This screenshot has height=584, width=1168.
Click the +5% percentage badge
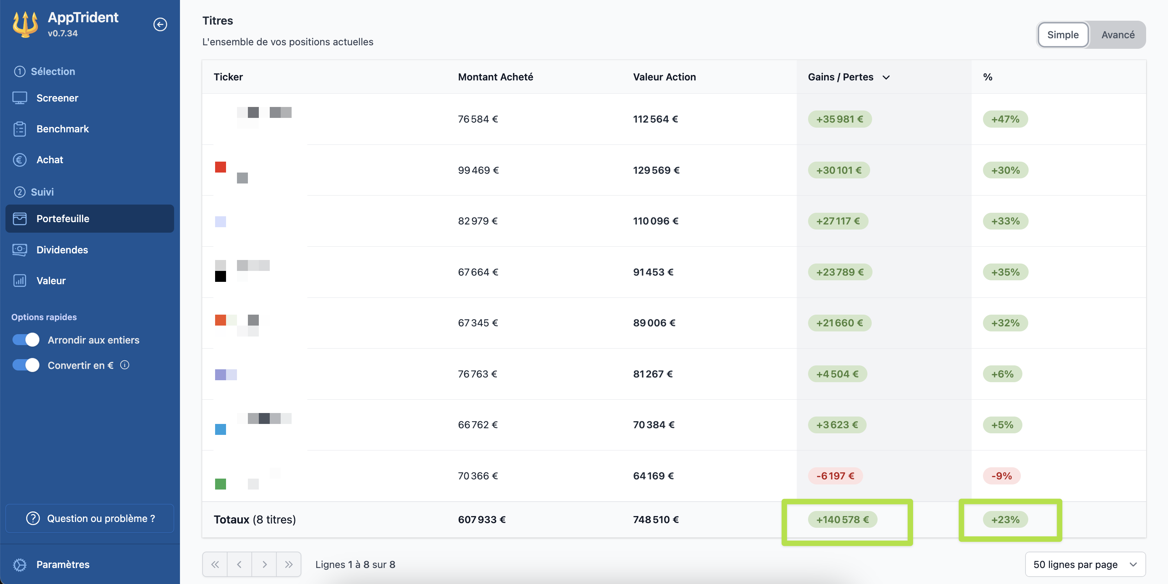pos(1002,425)
